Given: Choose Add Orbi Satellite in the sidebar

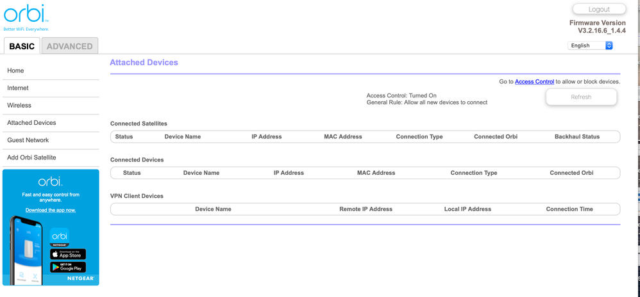Looking at the screenshot, I should coord(31,157).
